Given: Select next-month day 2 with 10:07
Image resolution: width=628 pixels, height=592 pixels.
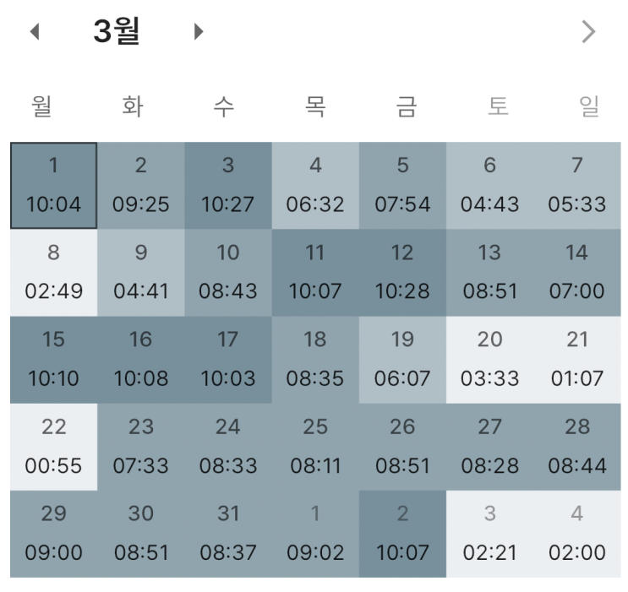Looking at the screenshot, I should point(402,534).
